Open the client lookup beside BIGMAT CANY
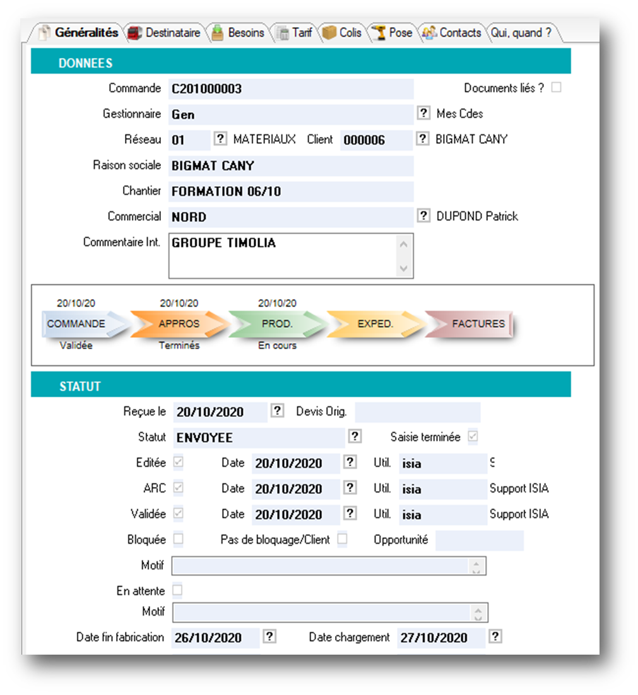The height and width of the screenshot is (695, 638). coord(423,139)
